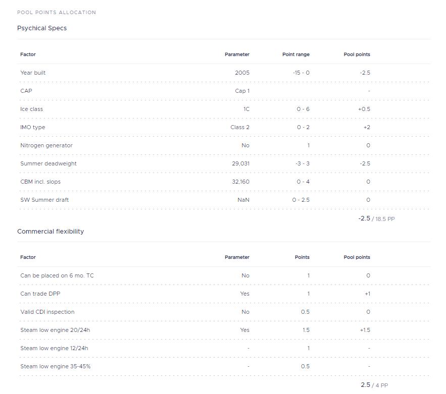Click the IMO type factor label
Viewport: 446px width, 394px height.
(x=33, y=127)
